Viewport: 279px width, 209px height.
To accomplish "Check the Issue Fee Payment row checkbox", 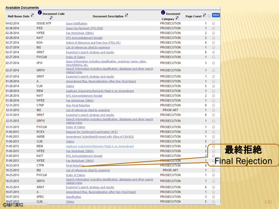I will tap(214, 28).
